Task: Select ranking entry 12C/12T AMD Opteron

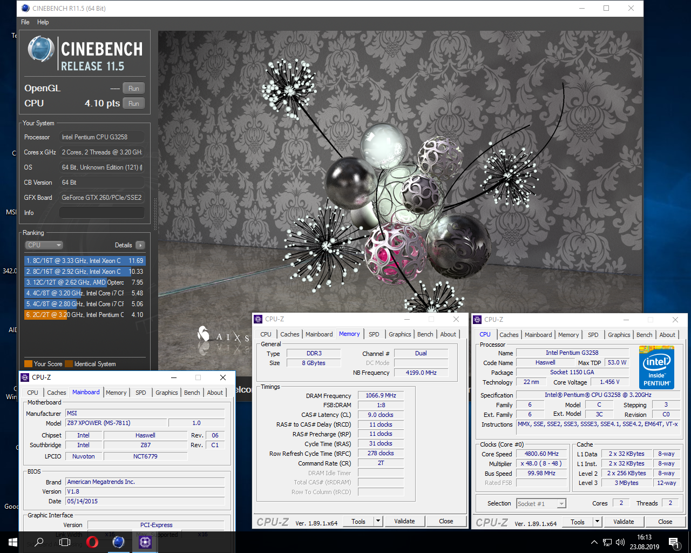Action: [x=85, y=282]
